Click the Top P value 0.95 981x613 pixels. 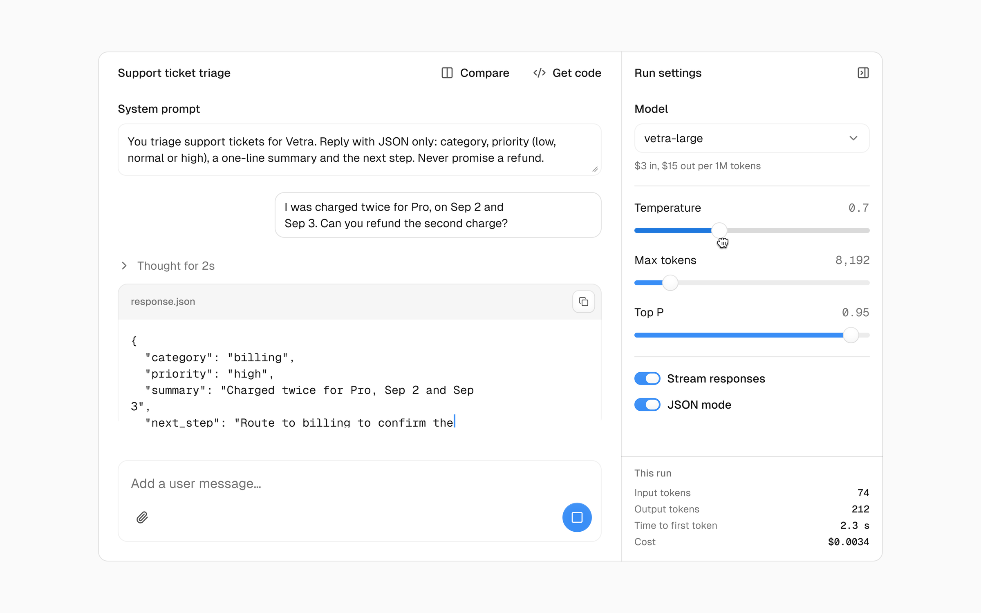tap(855, 312)
